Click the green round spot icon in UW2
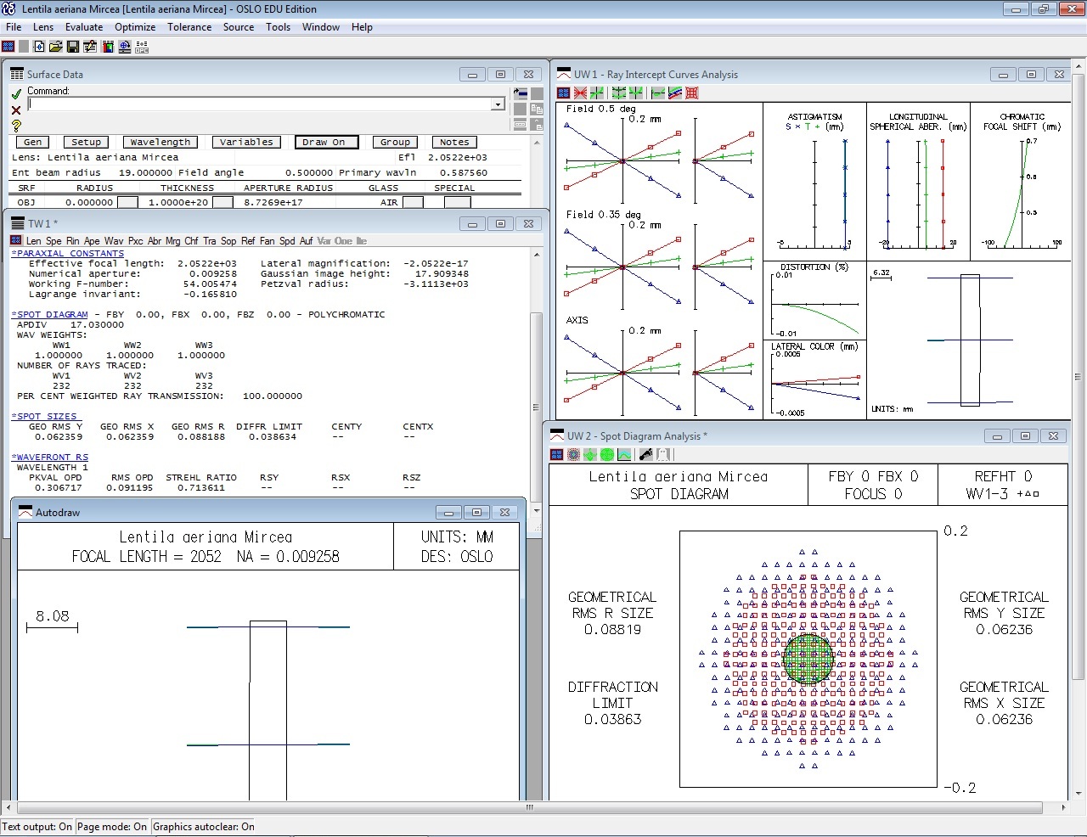This screenshot has width=1087, height=837. coord(607,454)
